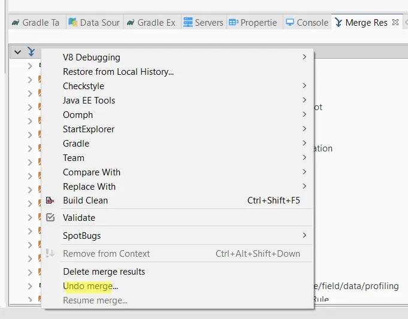Switch to the Servers tab
This screenshot has width=408, height=319.
[204, 23]
